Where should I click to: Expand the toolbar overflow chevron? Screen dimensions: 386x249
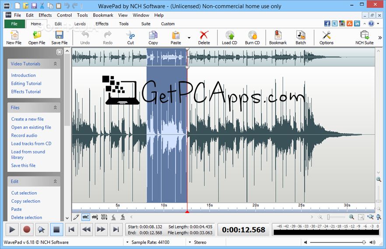coord(380,38)
